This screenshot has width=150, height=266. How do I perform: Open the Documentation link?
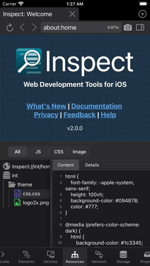[97, 106]
